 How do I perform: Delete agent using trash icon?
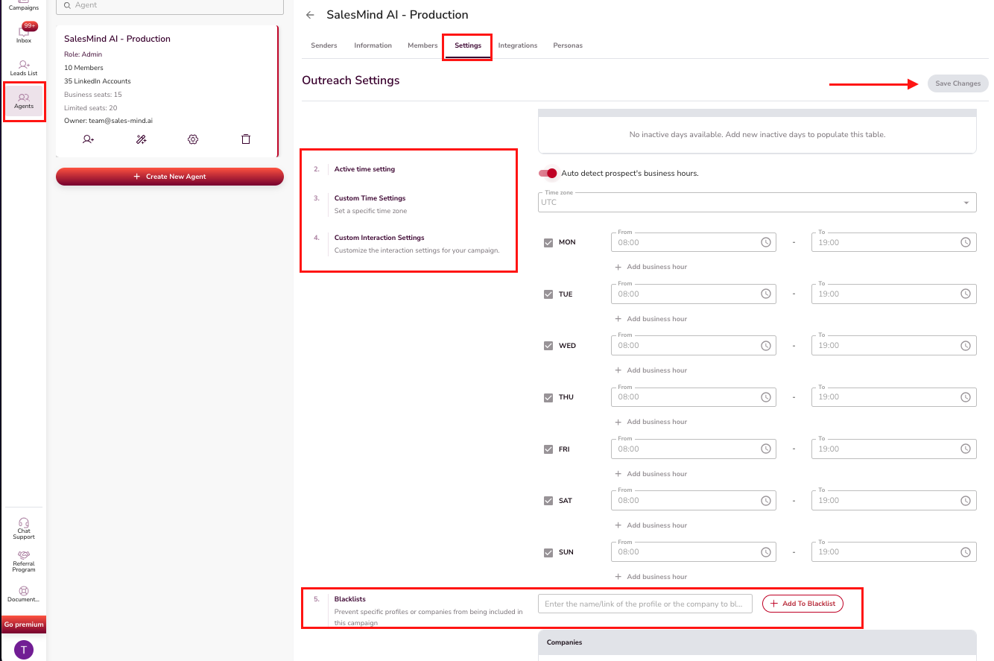[x=246, y=139]
